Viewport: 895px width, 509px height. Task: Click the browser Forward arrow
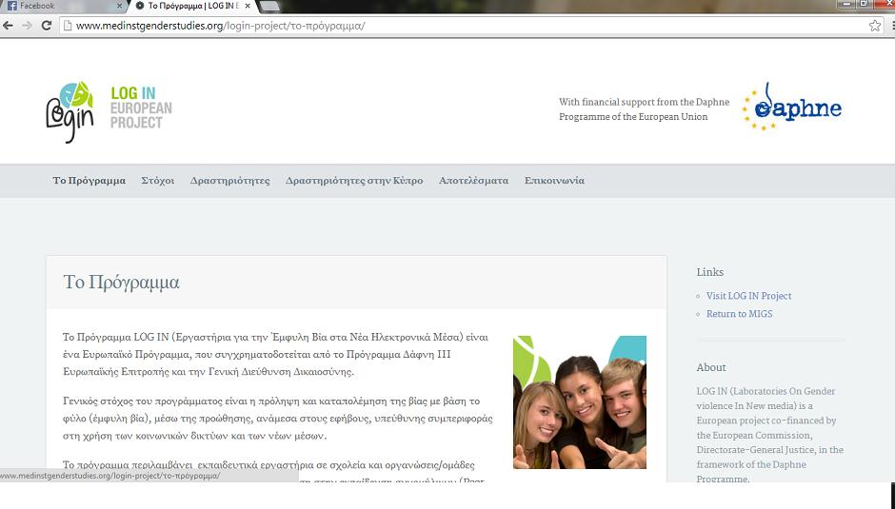[27, 25]
